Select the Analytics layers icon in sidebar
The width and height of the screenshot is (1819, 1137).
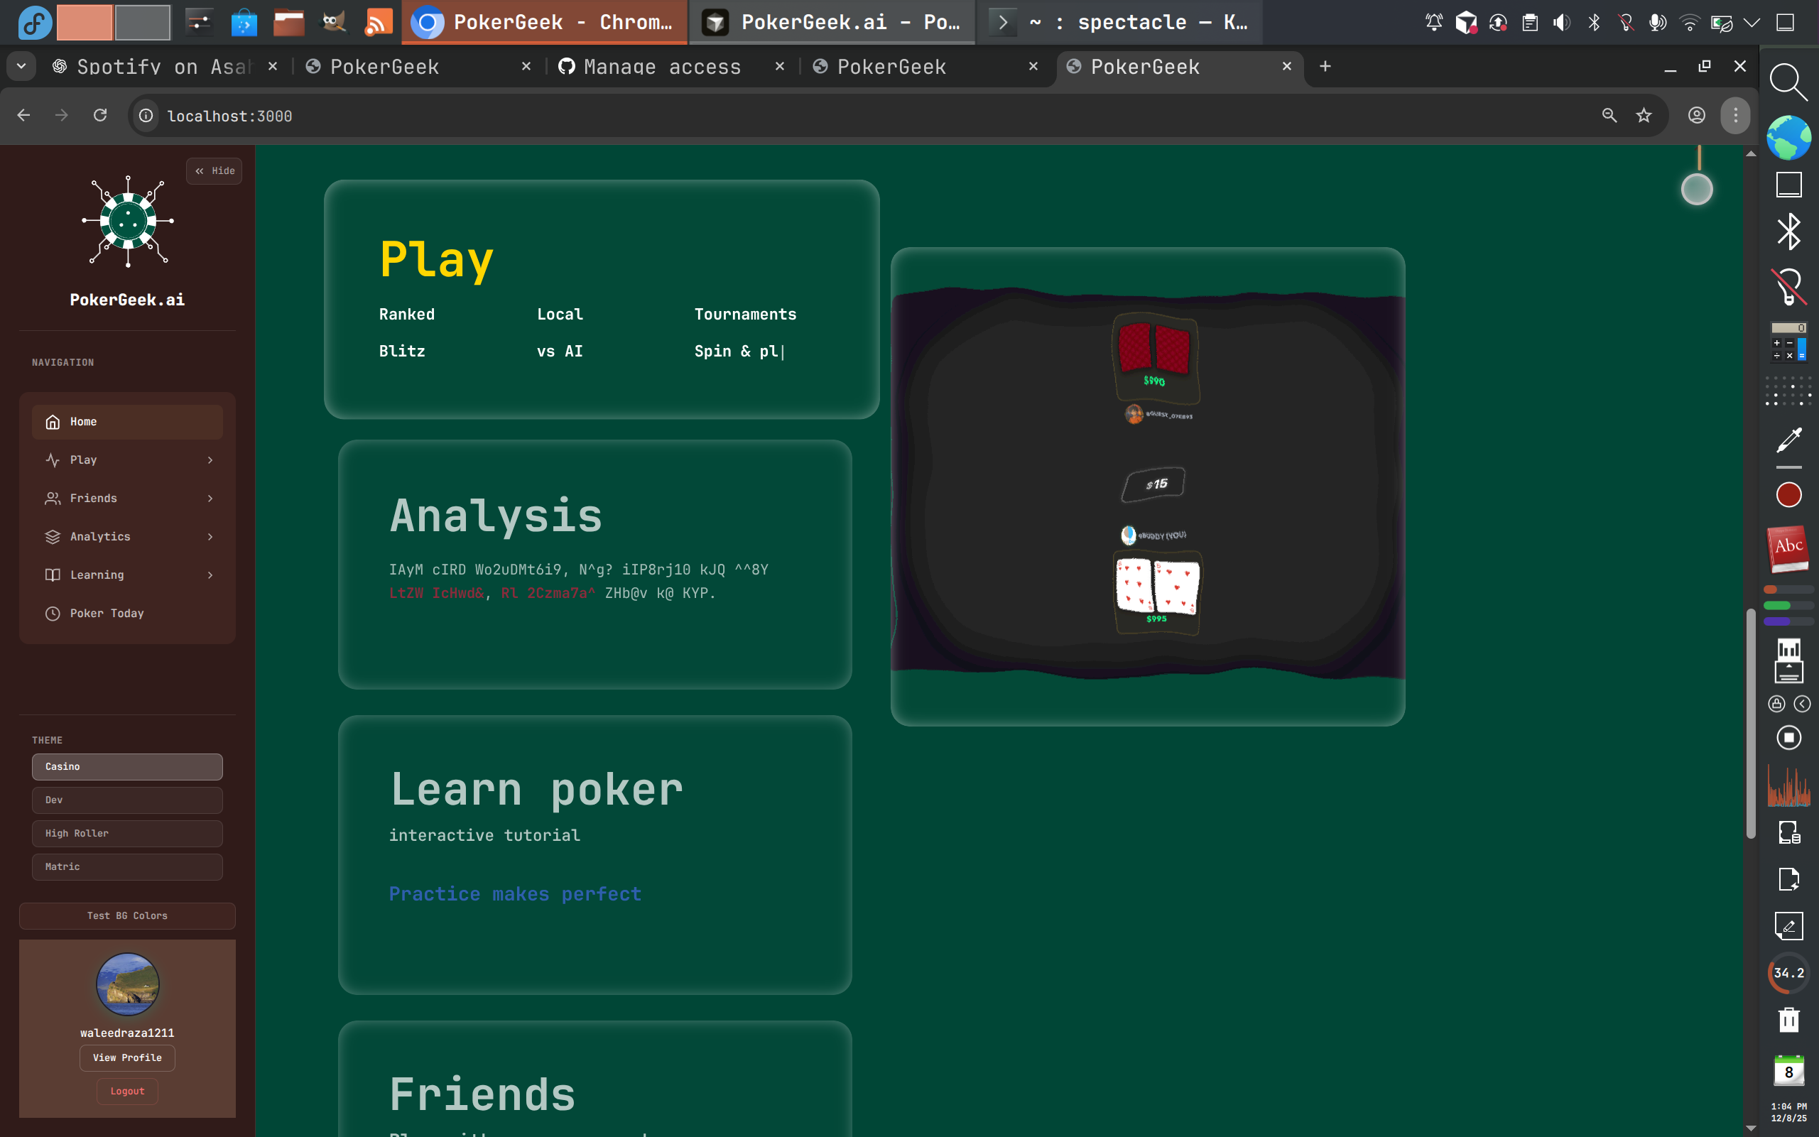[51, 536]
